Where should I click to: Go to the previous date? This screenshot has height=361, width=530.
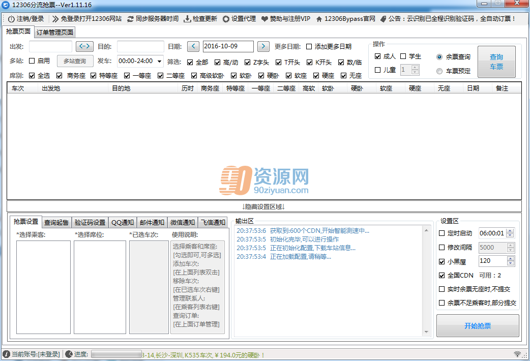click(193, 46)
